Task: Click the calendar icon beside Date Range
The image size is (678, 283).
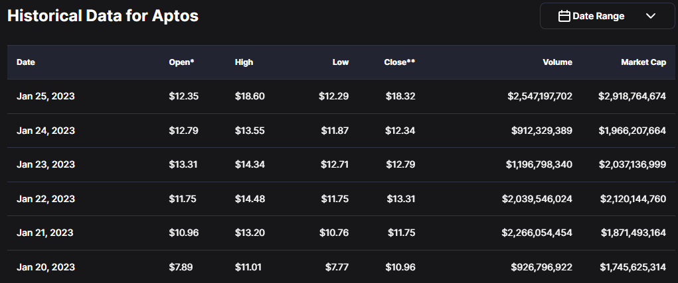Action: pos(564,16)
